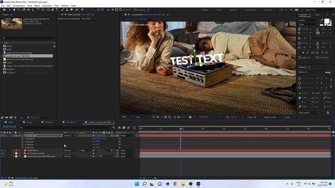The height and width of the screenshot is (188, 335).
Task: Apply Faux Bold in Character panel
Action: tap(303, 53)
